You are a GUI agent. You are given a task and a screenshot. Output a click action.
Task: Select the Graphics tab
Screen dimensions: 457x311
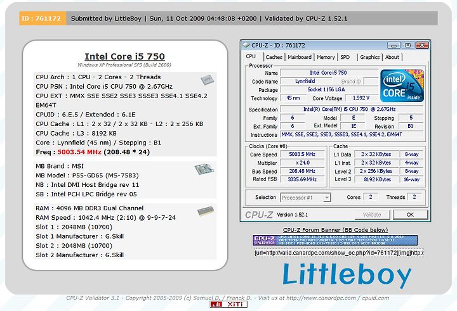point(370,57)
